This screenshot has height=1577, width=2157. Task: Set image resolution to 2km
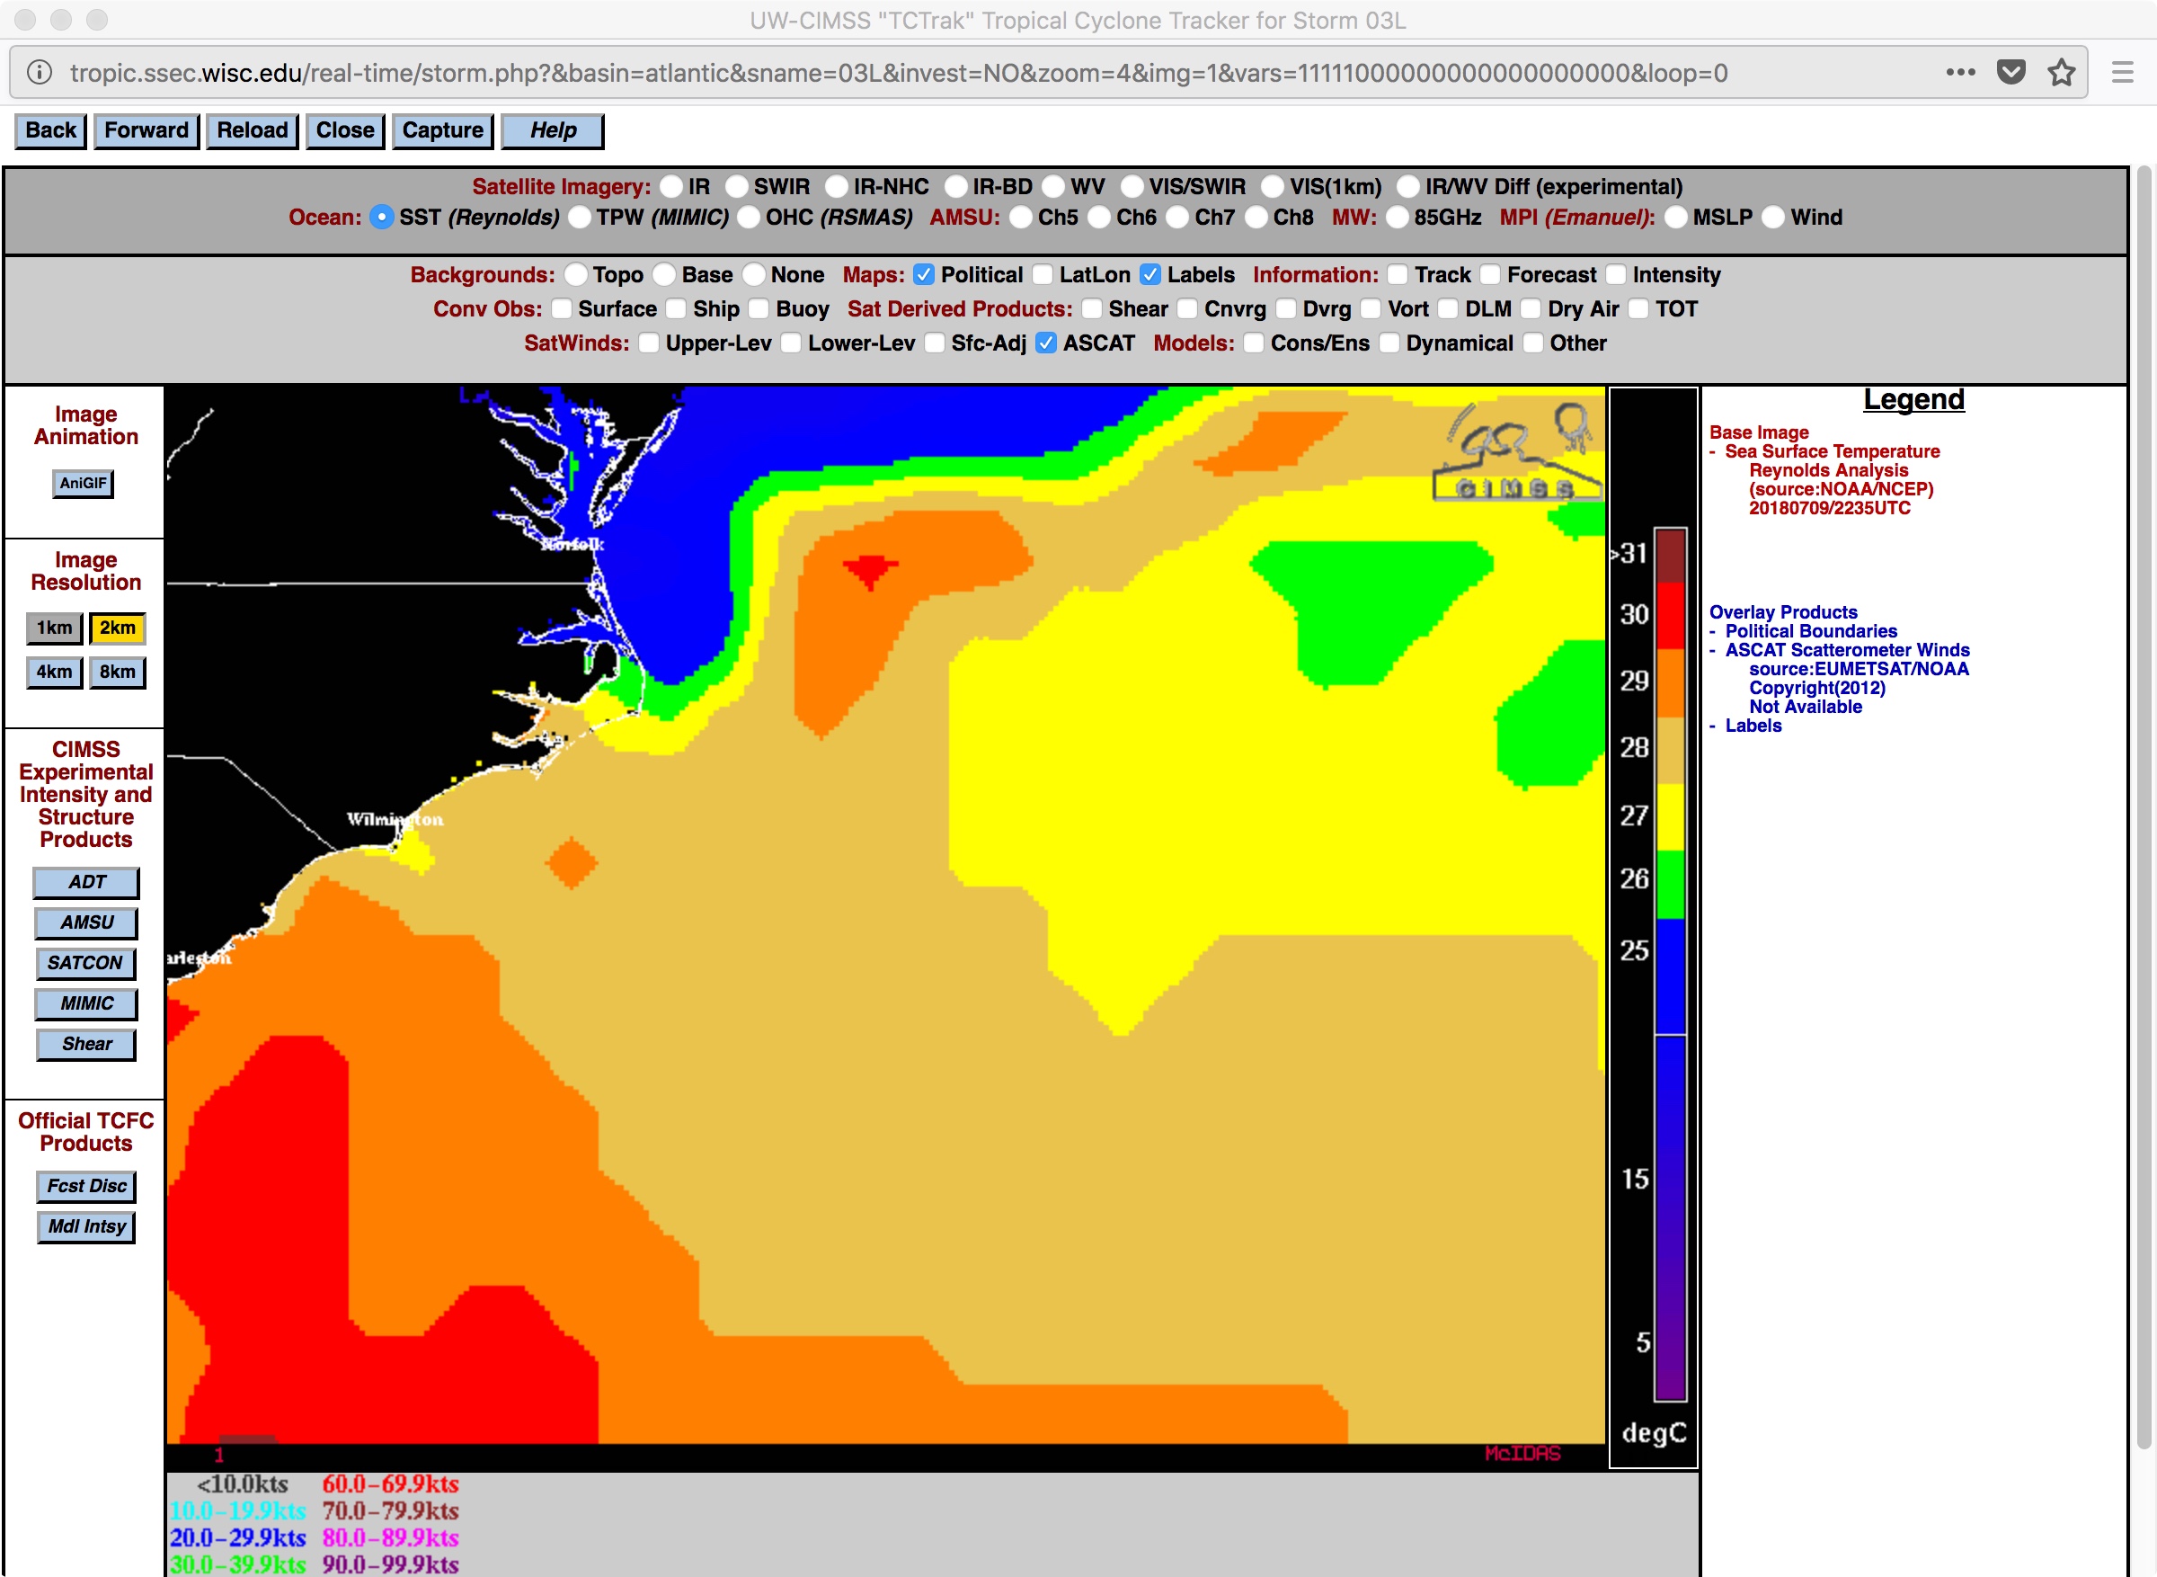tap(118, 628)
